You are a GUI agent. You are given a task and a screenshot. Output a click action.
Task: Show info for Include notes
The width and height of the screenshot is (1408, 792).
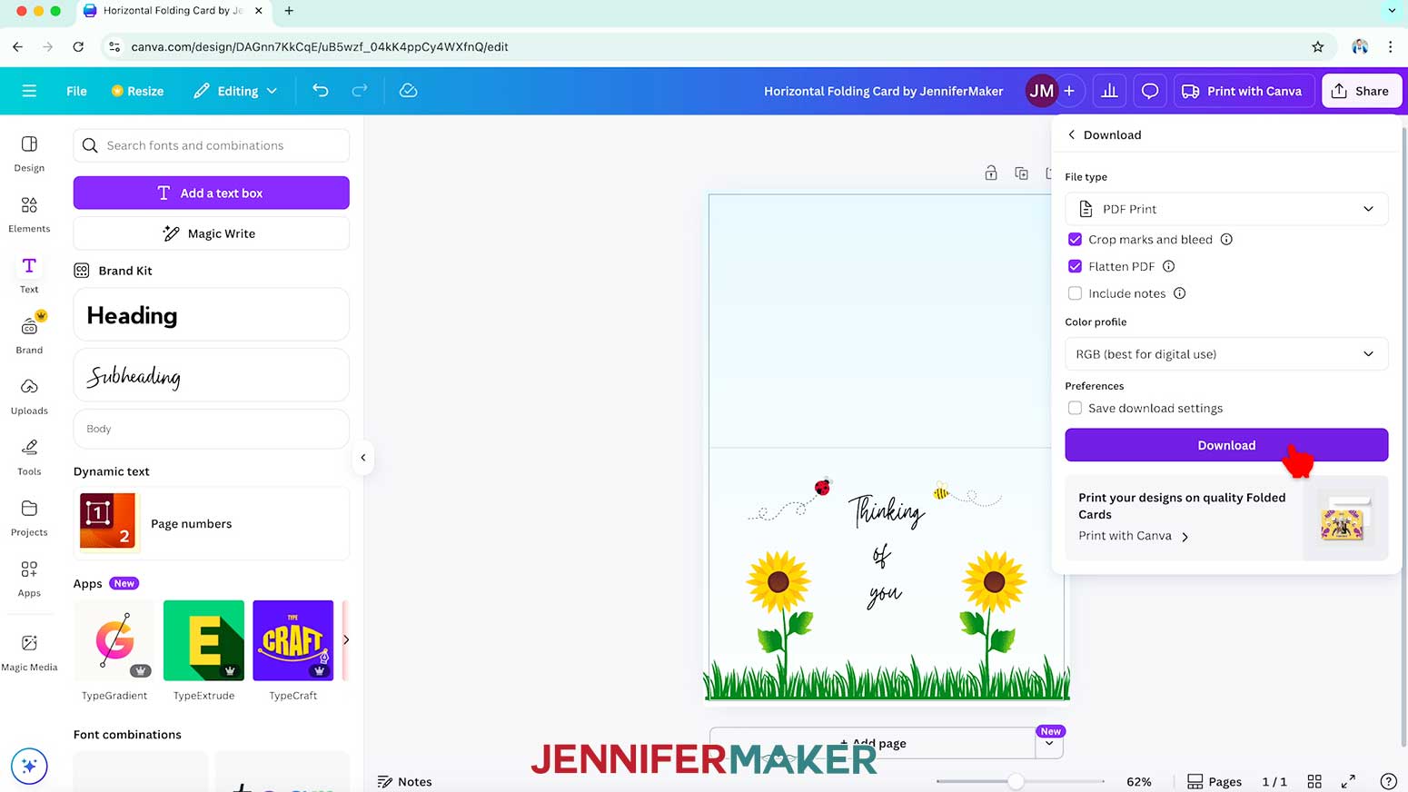[x=1179, y=293]
